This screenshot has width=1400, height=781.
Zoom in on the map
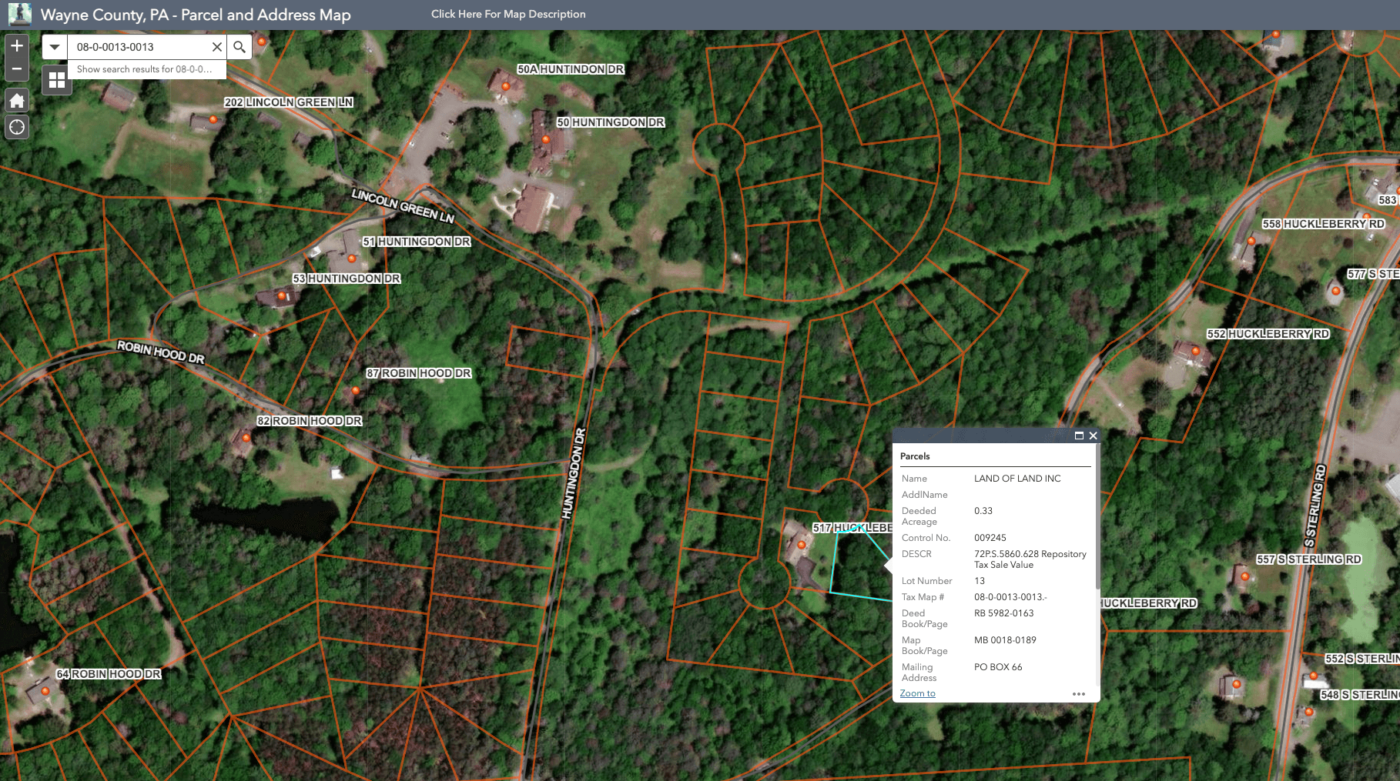tap(17, 45)
